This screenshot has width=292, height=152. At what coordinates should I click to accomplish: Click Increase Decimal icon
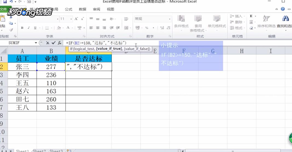pyautogui.click(x=162, y=28)
